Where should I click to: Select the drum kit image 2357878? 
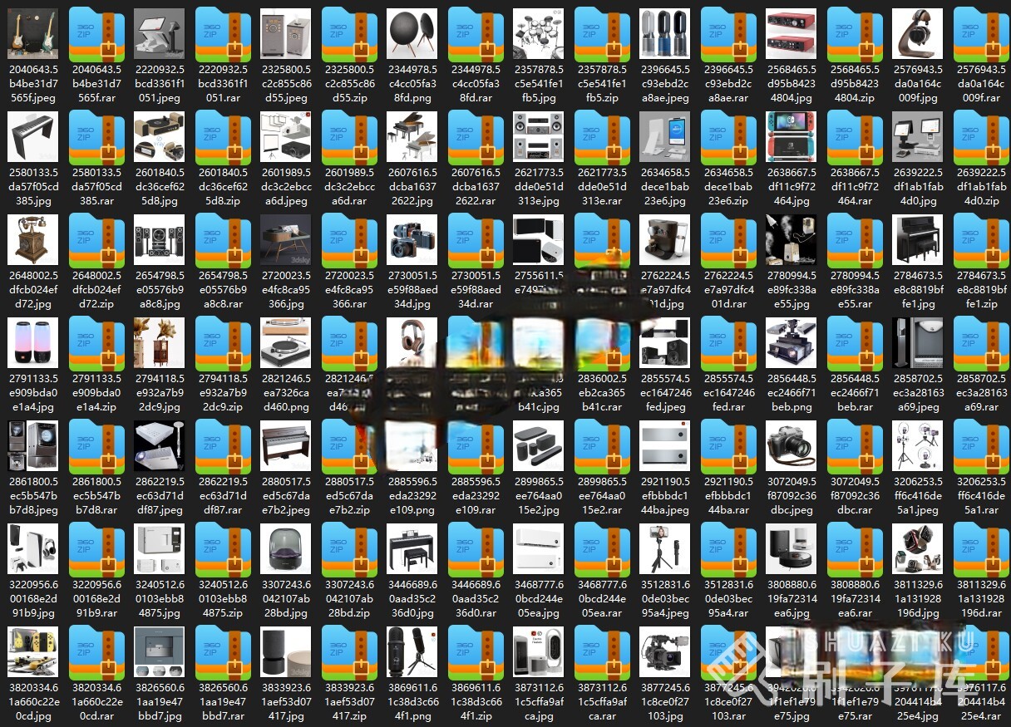[539, 34]
